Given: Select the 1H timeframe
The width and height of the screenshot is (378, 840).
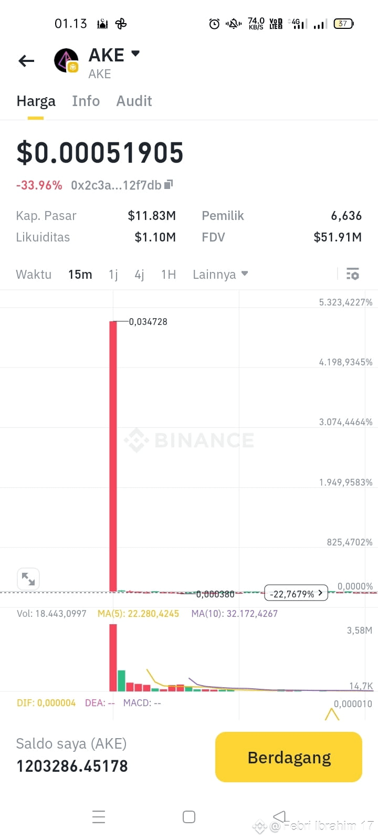Looking at the screenshot, I should point(168,274).
